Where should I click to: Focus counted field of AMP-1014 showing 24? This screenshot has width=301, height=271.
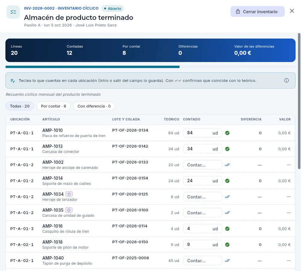tap(203, 181)
